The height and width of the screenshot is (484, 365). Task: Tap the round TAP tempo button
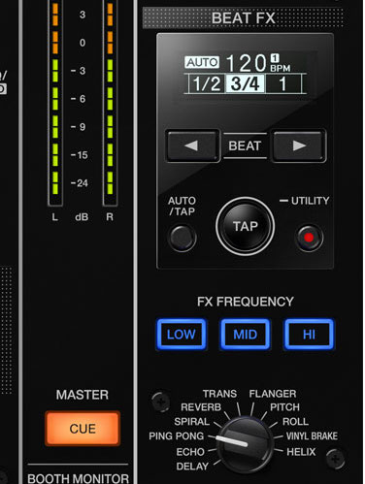[x=245, y=226]
